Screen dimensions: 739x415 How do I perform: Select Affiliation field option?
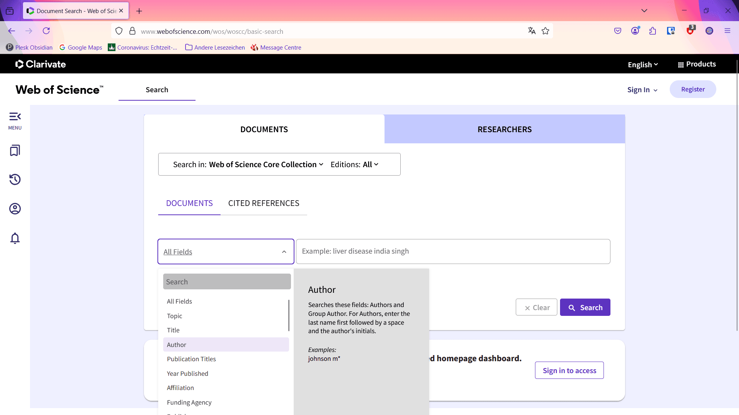point(226,388)
